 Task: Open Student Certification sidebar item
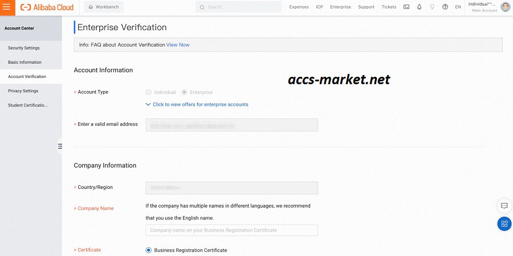click(28, 105)
